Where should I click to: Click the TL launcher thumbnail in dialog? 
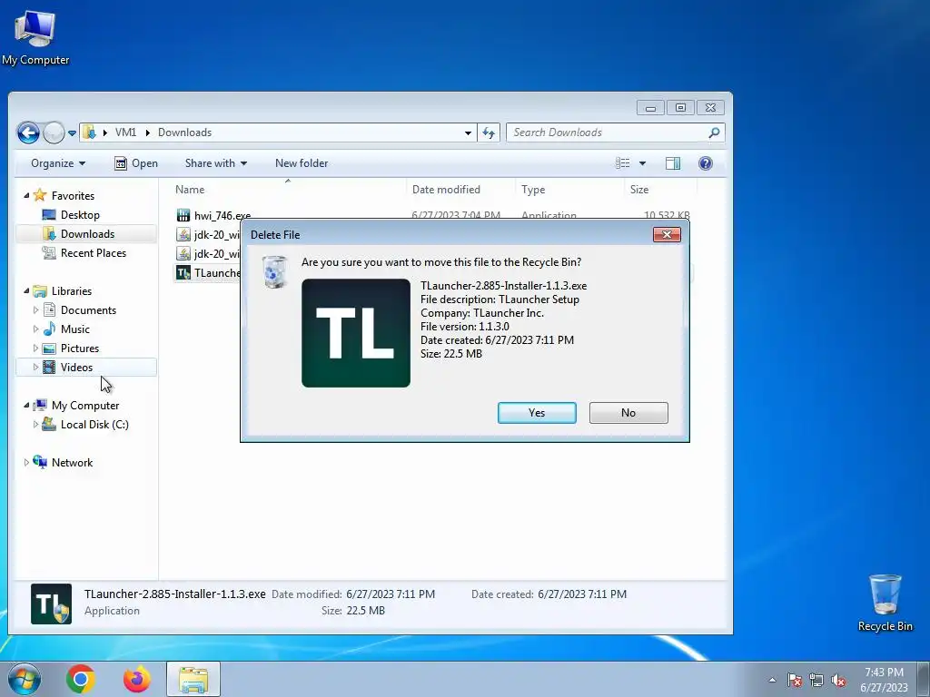(356, 333)
